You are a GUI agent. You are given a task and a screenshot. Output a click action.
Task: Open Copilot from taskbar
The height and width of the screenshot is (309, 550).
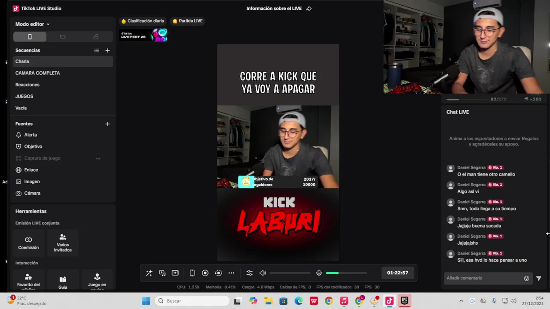(253, 301)
